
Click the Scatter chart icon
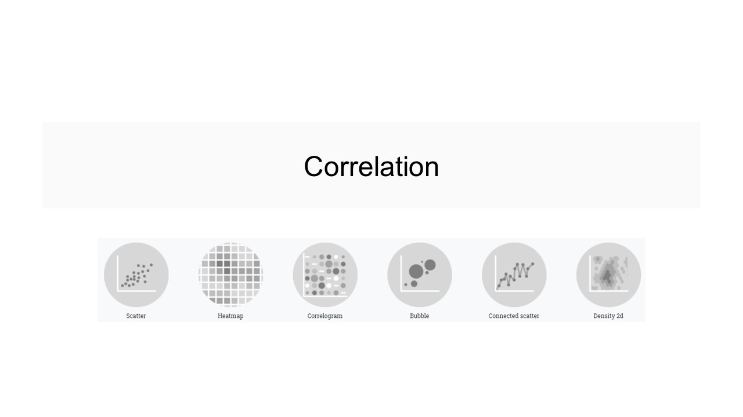(136, 275)
